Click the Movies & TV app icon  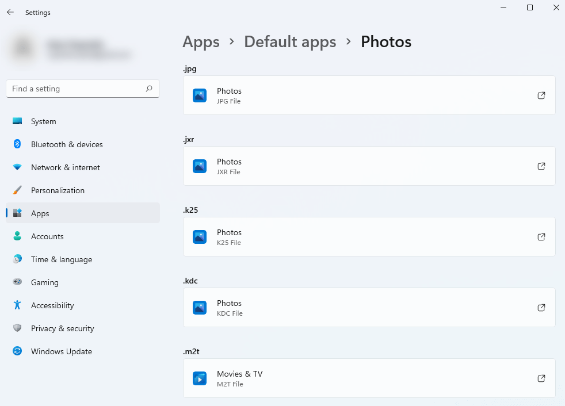coord(200,378)
